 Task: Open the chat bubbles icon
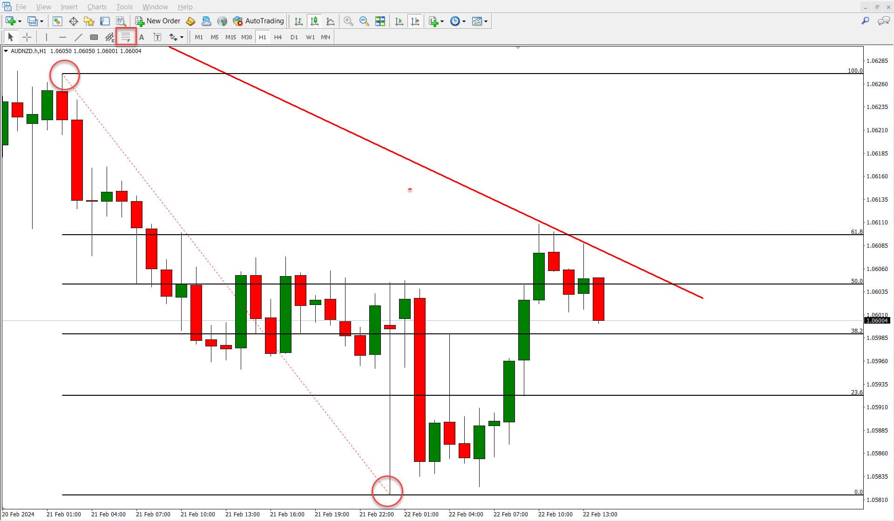pyautogui.click(x=883, y=21)
